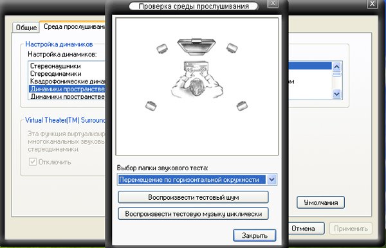Click the rear right speaker icon
Viewport: 386px width, 248px height.
point(243,105)
